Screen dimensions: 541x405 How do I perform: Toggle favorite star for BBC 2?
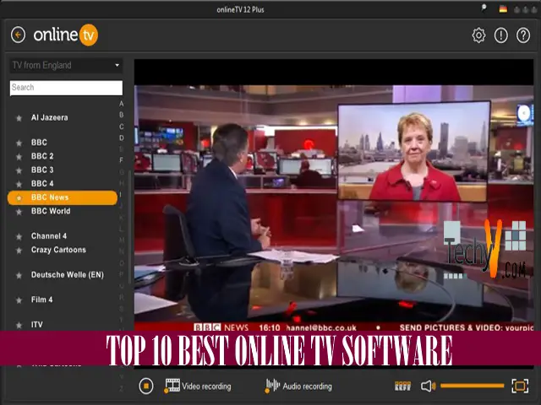click(19, 157)
